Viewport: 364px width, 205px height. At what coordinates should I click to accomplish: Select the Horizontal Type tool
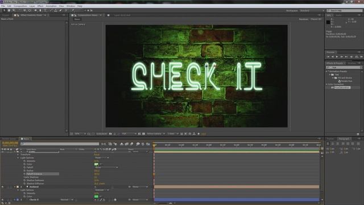(45, 10)
